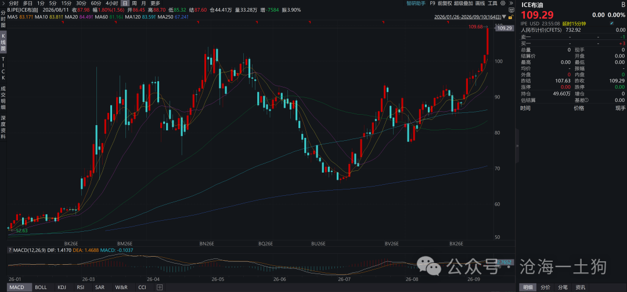The height and width of the screenshot is (292, 627).
Task: Switch to the 分时 timeframe
Action: [13, 3]
